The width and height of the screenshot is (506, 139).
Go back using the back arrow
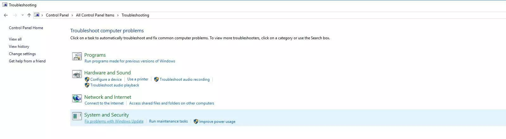click(6, 15)
